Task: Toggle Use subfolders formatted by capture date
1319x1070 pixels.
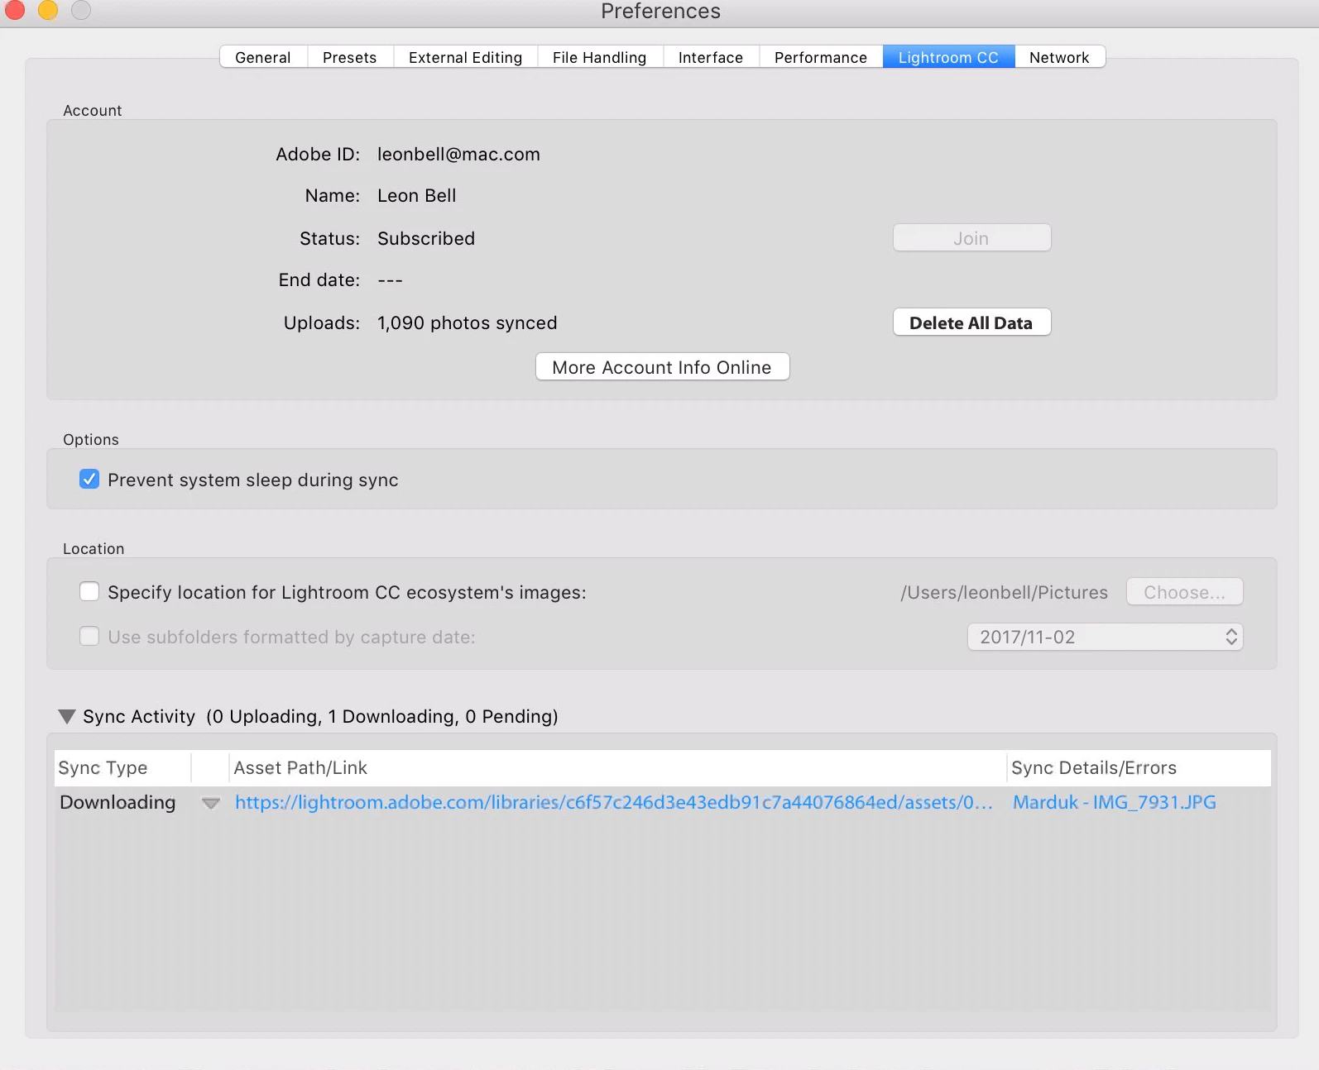Action: pyautogui.click(x=89, y=637)
